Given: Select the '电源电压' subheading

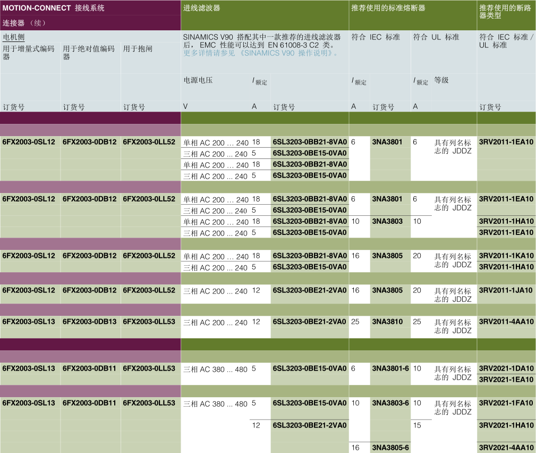Looking at the screenshot, I should (198, 80).
